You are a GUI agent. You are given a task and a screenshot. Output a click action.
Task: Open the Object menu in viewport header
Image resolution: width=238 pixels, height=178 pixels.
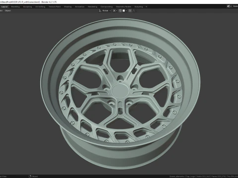coord(8,11)
